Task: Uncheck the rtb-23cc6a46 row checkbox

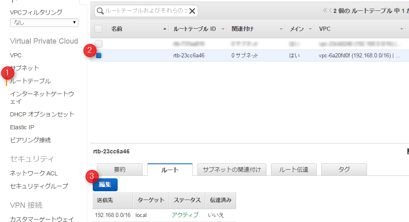Action: point(99,55)
